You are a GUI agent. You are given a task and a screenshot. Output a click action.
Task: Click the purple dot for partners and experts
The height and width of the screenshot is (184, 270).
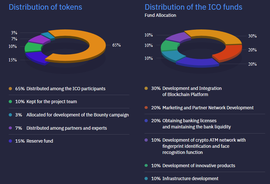(10, 128)
